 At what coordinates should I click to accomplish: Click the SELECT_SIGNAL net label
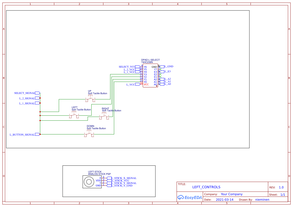click(25, 93)
